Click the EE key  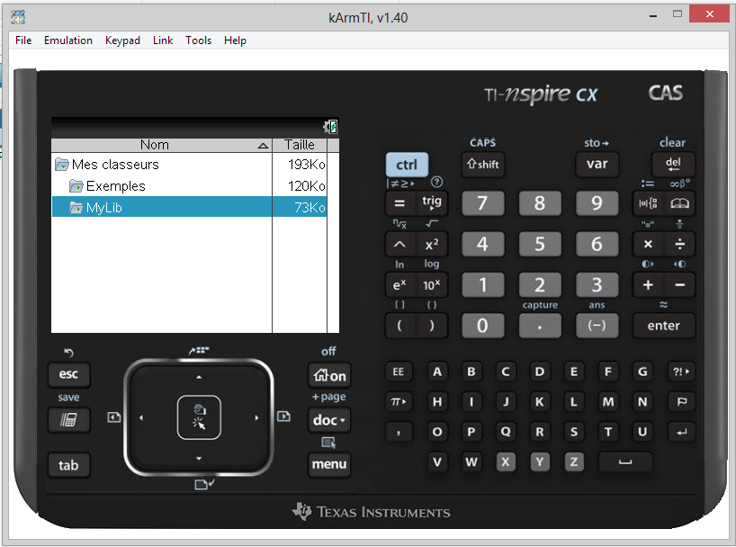(399, 372)
